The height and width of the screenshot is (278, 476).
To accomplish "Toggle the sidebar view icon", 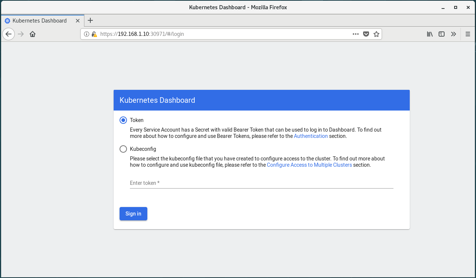I will pos(442,34).
